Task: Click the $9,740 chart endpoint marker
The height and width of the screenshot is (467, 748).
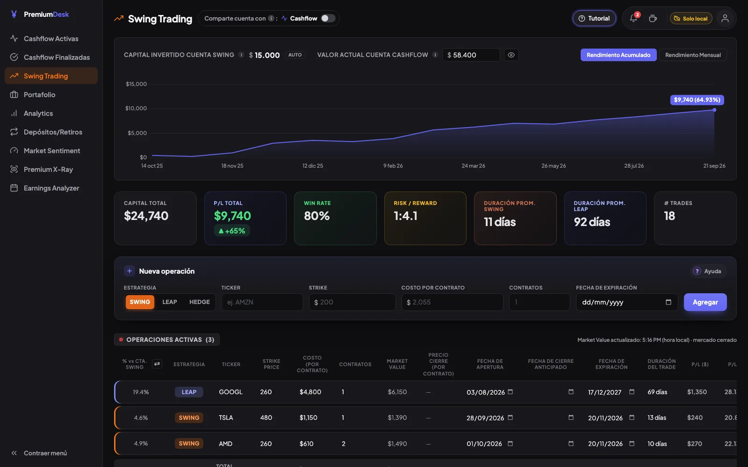Action: pos(714,110)
